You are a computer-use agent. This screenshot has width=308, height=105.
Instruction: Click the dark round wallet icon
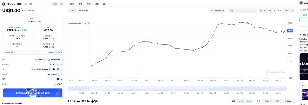point(58,79)
